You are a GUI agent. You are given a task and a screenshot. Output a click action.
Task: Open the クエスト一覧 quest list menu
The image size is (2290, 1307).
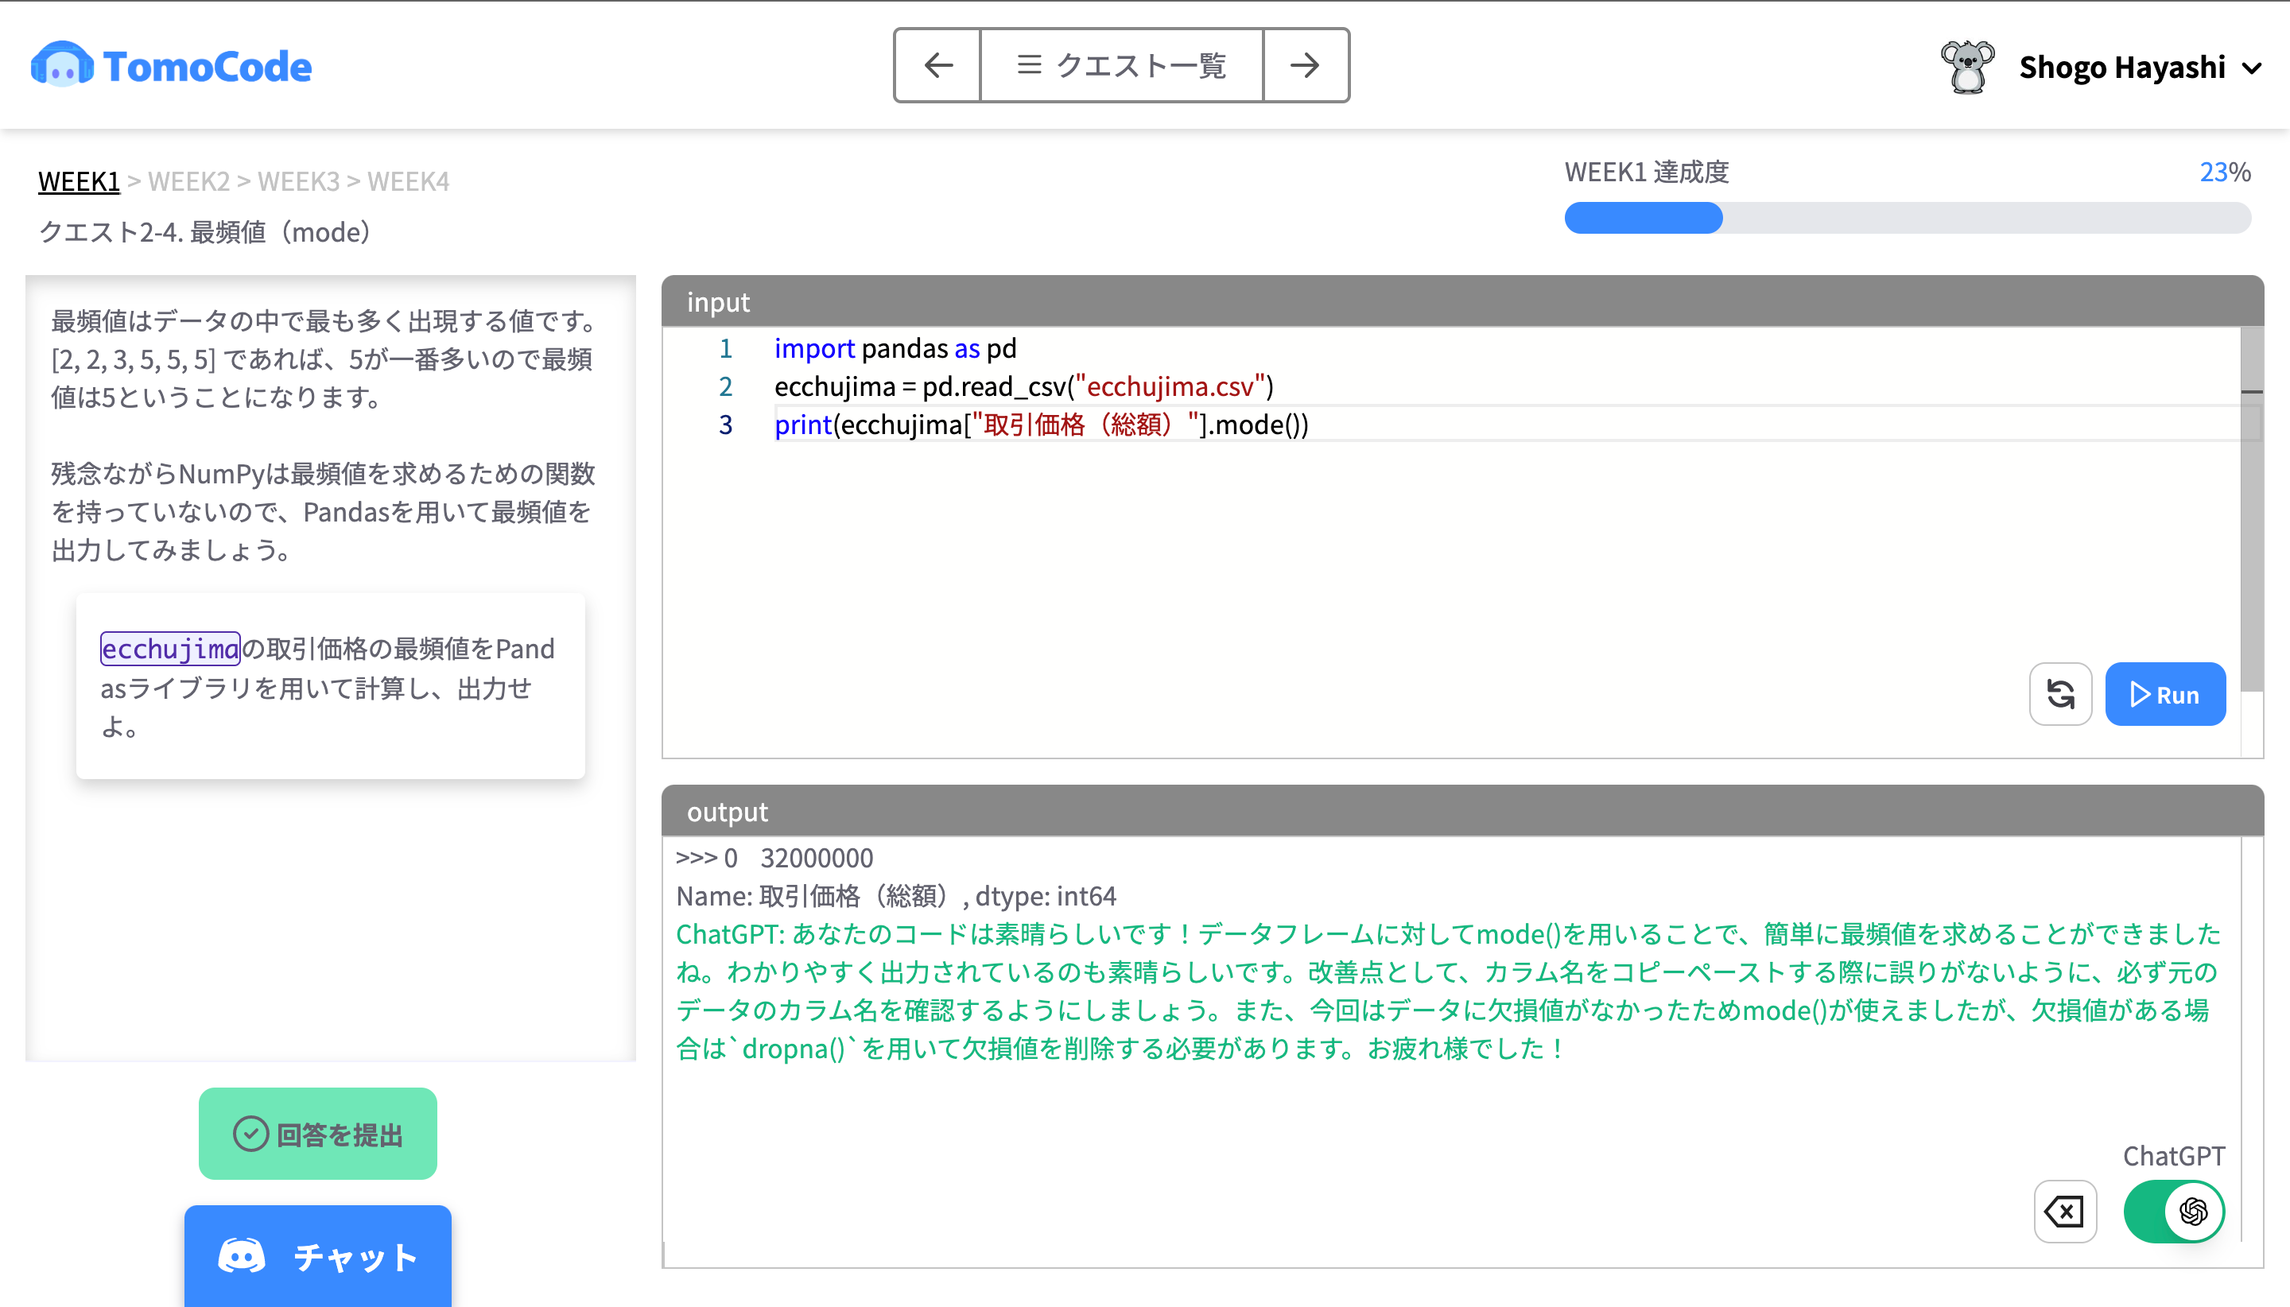click(1121, 64)
